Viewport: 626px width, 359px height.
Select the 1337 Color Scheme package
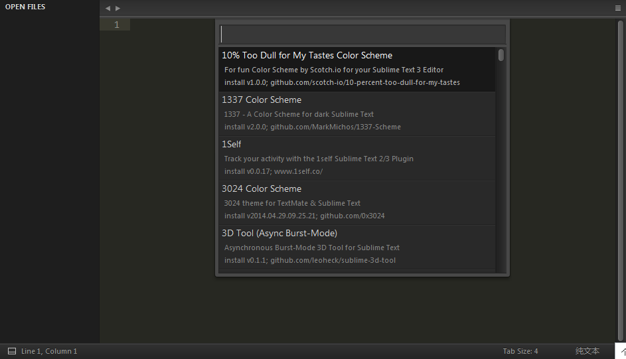(x=357, y=114)
